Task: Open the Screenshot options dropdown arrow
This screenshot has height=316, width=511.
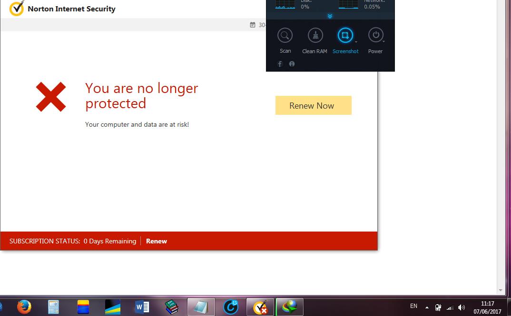Action: click(x=356, y=42)
